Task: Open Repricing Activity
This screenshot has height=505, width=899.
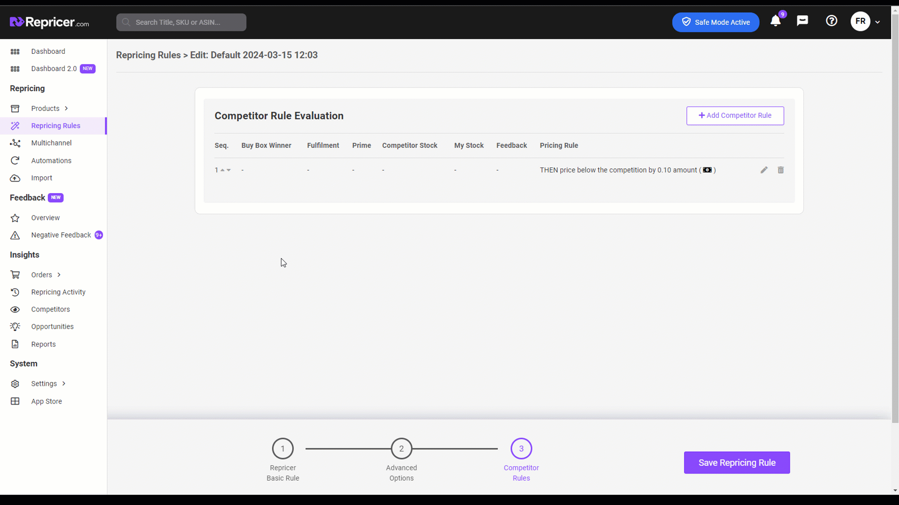Action: tap(59, 292)
